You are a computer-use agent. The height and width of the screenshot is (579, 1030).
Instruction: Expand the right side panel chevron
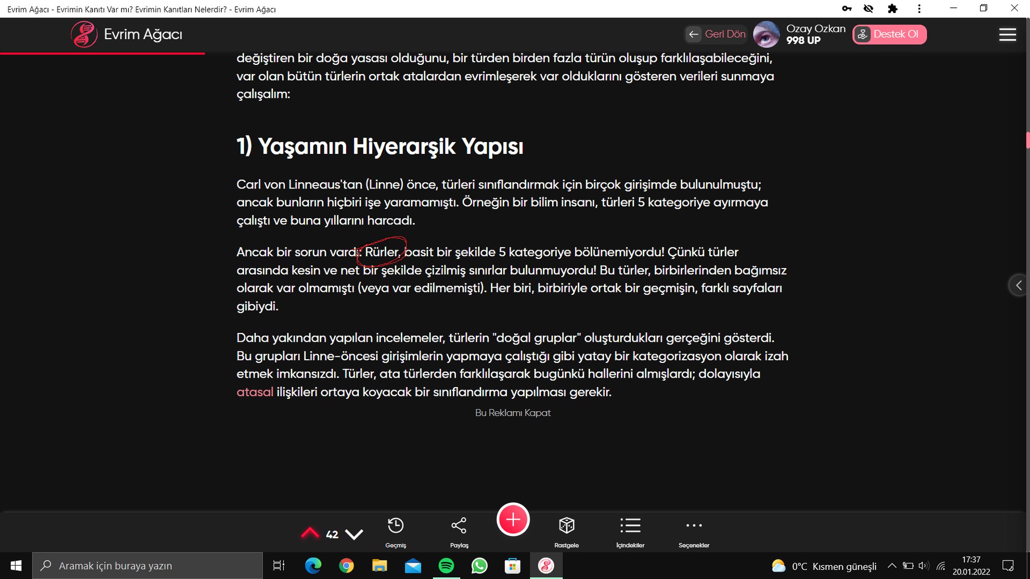(x=1018, y=285)
